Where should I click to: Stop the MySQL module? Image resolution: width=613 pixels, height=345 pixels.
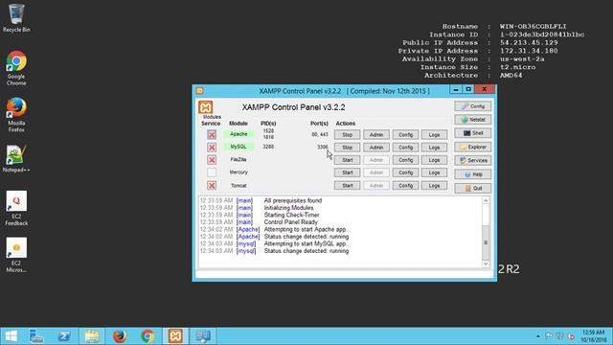pos(347,148)
